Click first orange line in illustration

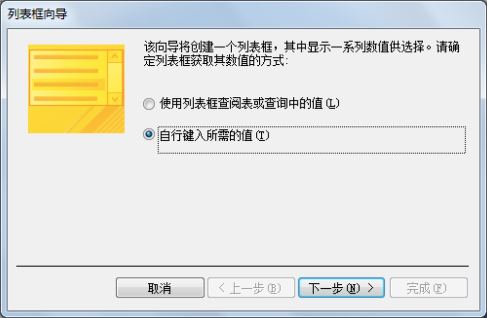point(66,57)
